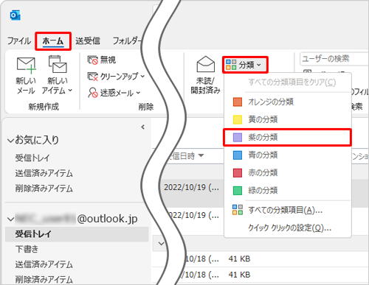Choose オレンジの分類 from the menu
Viewport: 369px width, 285px height.
click(287, 102)
